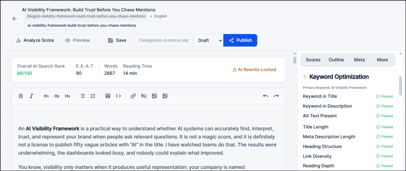The width and height of the screenshot is (406, 171).
Task: Redo the last undone edit
Action: [x=276, y=96]
